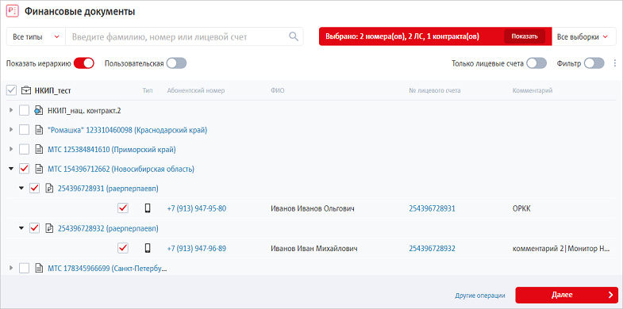The image size is (623, 309).
Task: Collapse МТС 154396712662 (Новосибирская область) node
Action: [11, 170]
